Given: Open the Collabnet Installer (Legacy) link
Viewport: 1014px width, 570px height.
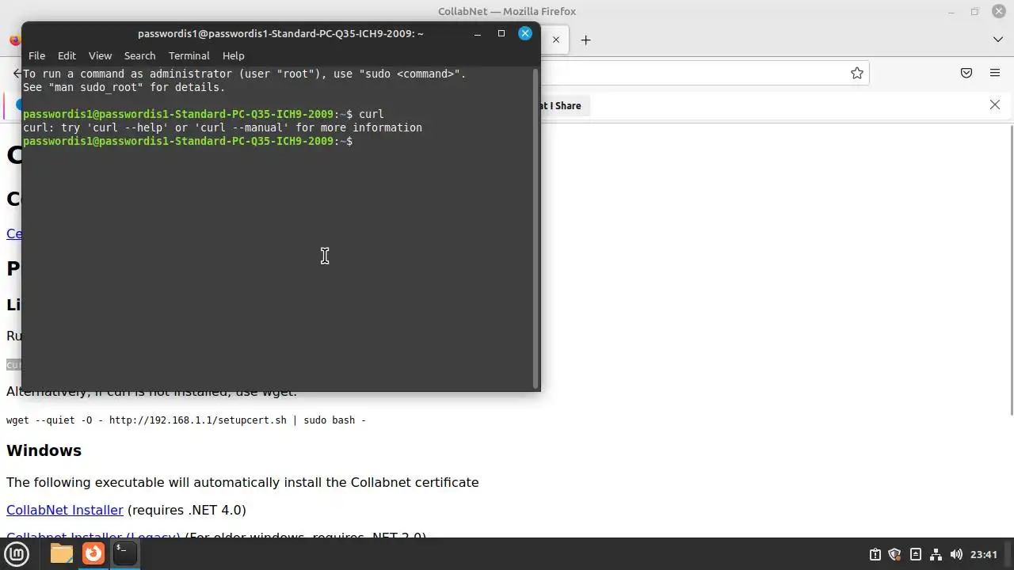Looking at the screenshot, I should click(x=93, y=536).
